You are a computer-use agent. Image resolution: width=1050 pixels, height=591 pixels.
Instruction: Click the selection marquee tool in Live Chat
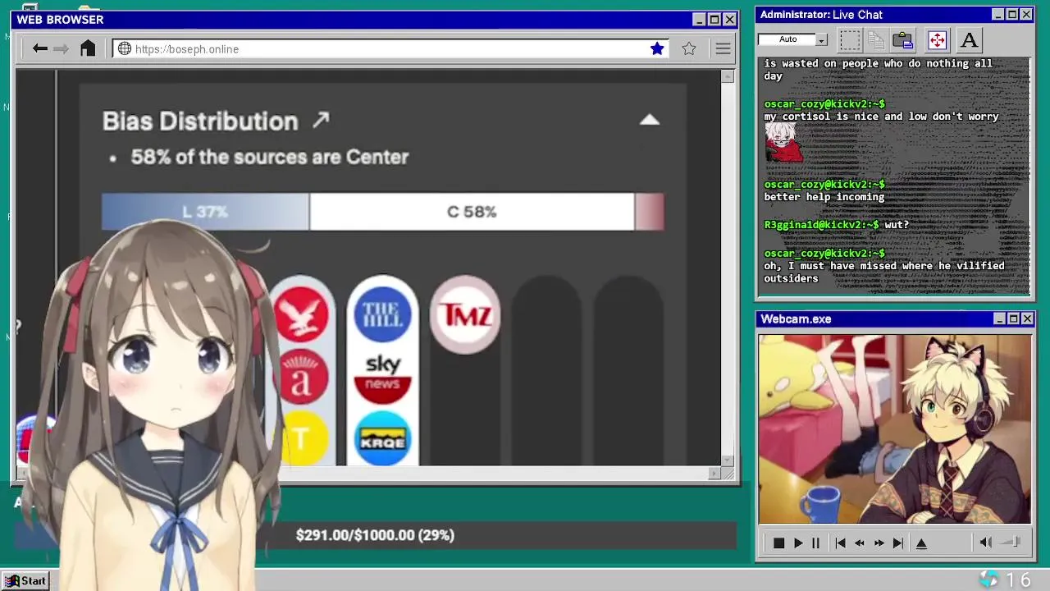coord(850,39)
